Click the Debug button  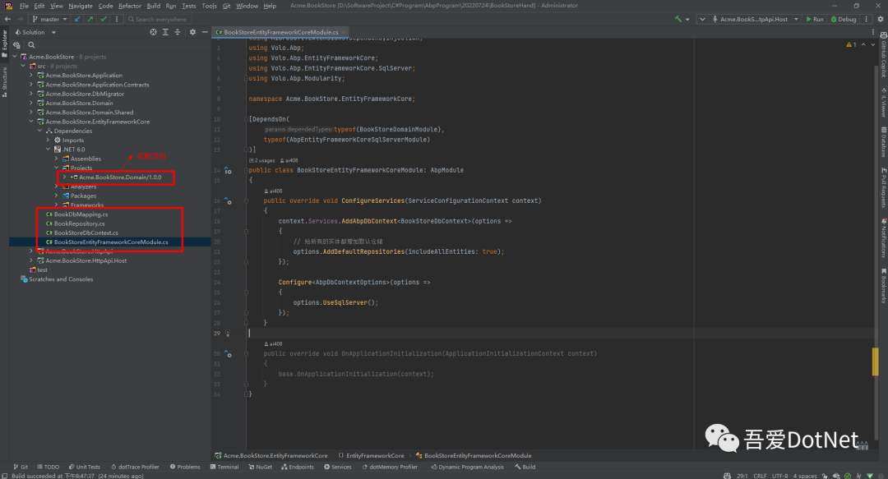pyautogui.click(x=844, y=19)
